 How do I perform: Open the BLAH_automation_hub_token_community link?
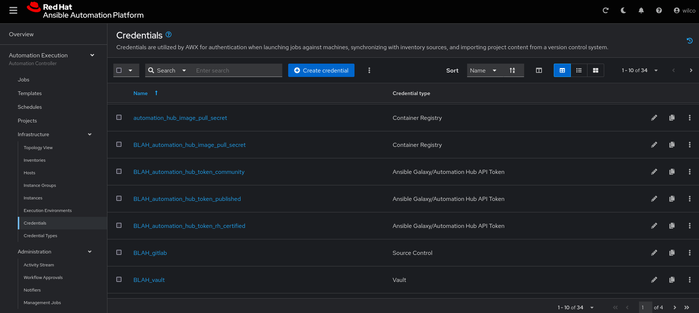click(189, 172)
